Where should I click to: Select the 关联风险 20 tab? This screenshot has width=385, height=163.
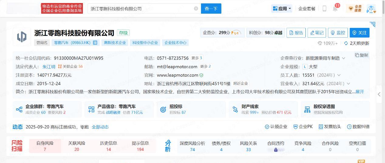pyautogui.click(x=77, y=146)
